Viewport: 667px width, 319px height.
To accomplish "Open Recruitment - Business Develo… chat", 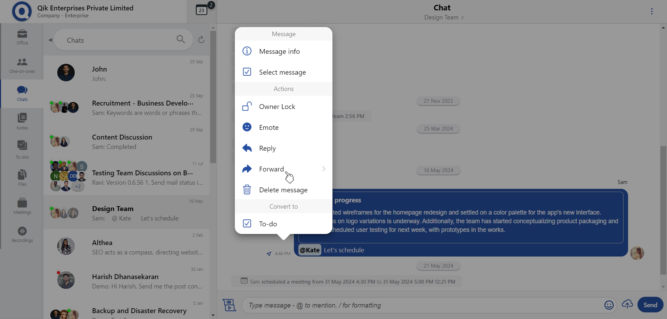I will pos(126,107).
